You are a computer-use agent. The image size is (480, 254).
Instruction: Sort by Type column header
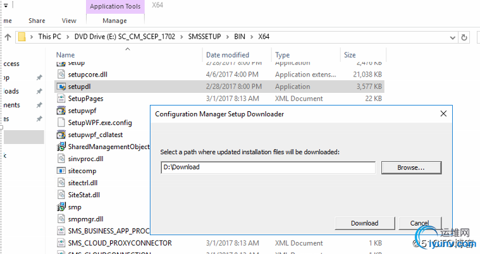(x=282, y=55)
